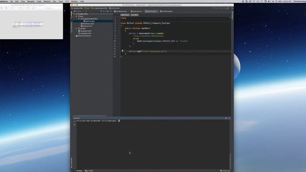This screenshot has height=172, width=306.
Task: Click inside the terminal command prompt line
Action: [x=98, y=121]
